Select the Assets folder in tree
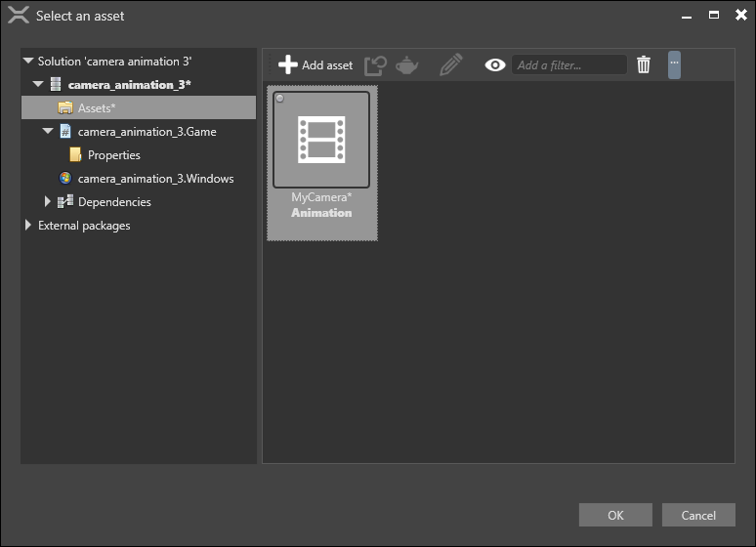Viewport: 756px width, 547px height. click(x=96, y=108)
